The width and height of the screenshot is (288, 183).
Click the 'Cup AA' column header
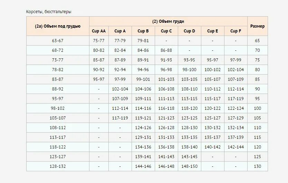click(99, 31)
